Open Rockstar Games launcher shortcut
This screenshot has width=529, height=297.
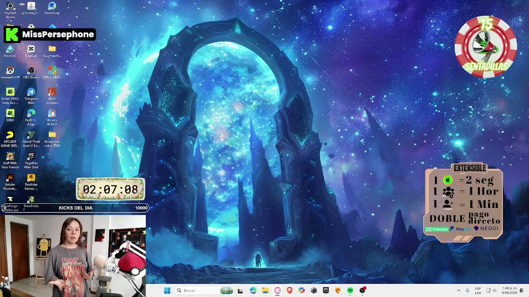pyautogui.click(x=31, y=182)
